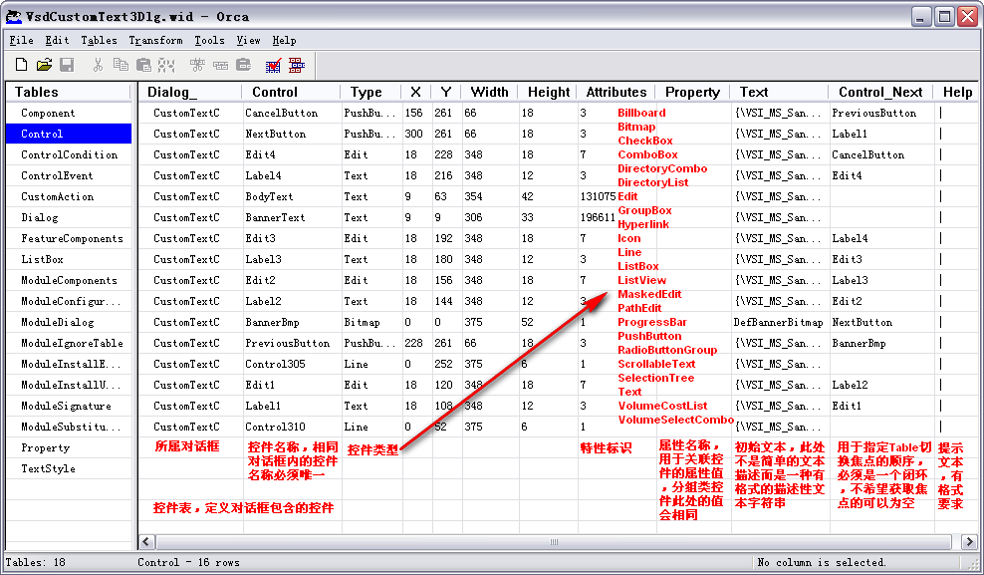Click the Orca application icon in title bar

(13, 16)
